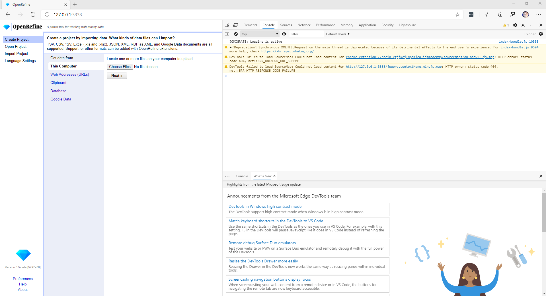Expand the Deprecation warning message
Screen dimensions: 546x296
coord(231,48)
